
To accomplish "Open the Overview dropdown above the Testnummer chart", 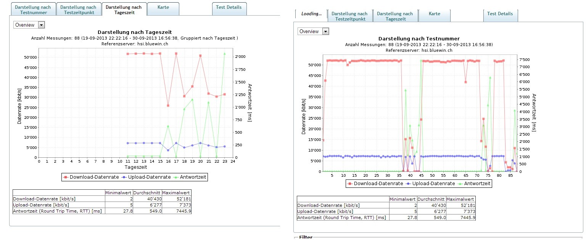I will 313,31.
